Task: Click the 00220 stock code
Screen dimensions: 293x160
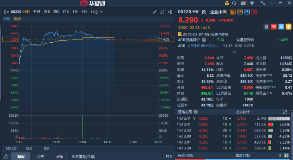Action: 16,12
